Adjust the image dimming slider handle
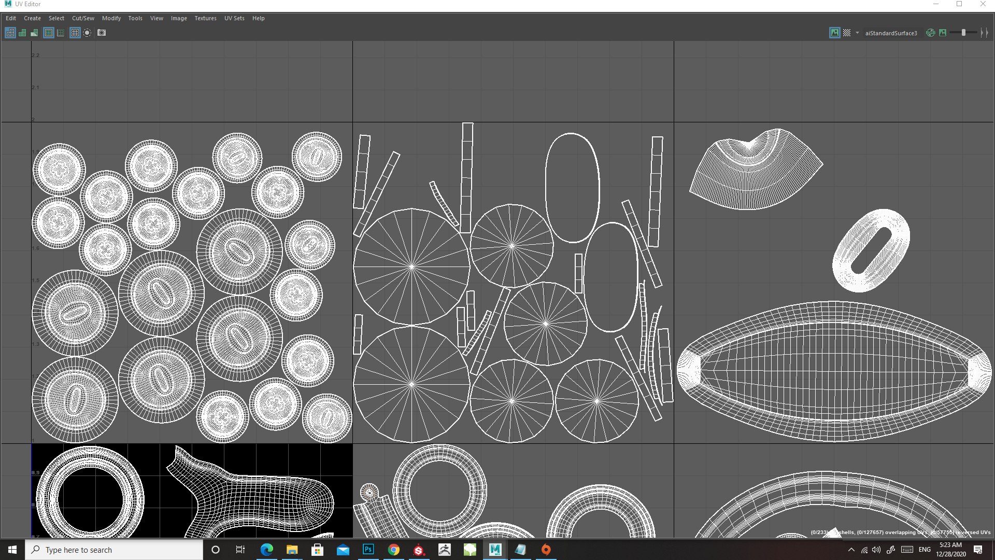Image resolution: width=995 pixels, height=560 pixels. [963, 33]
